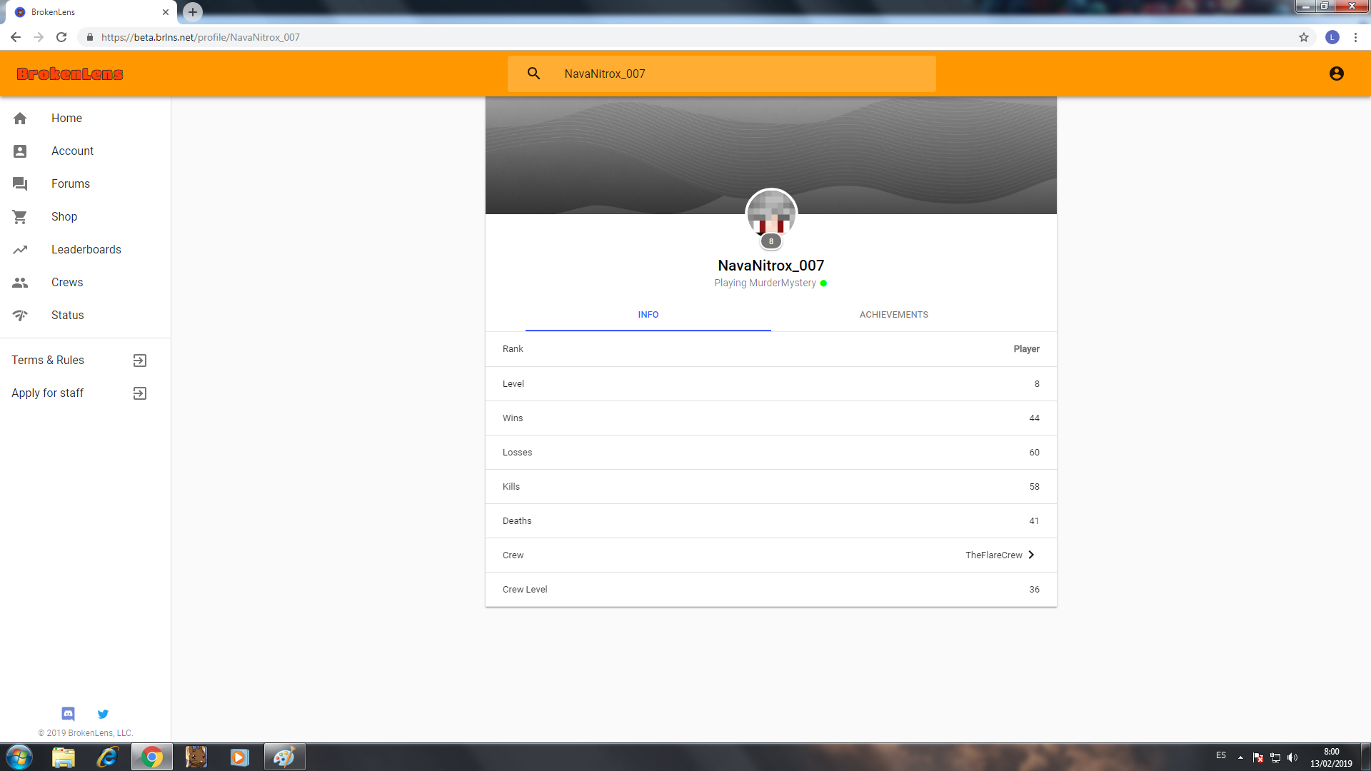The height and width of the screenshot is (771, 1371).
Task: Click search field with NavaNitrox_007
Action: point(721,74)
